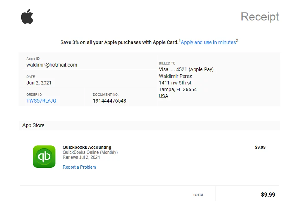Click the QuickBooks app icon
This screenshot has width=300, height=201.
pyautogui.click(x=44, y=156)
